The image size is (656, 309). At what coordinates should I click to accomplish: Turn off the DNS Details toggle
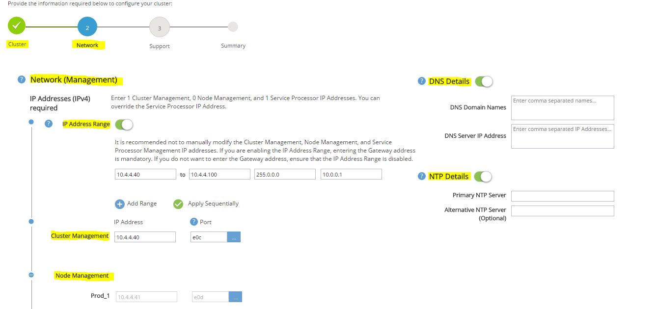tap(484, 80)
